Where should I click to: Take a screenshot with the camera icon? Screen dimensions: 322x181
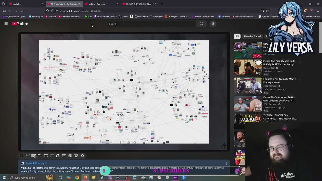(70, 156)
